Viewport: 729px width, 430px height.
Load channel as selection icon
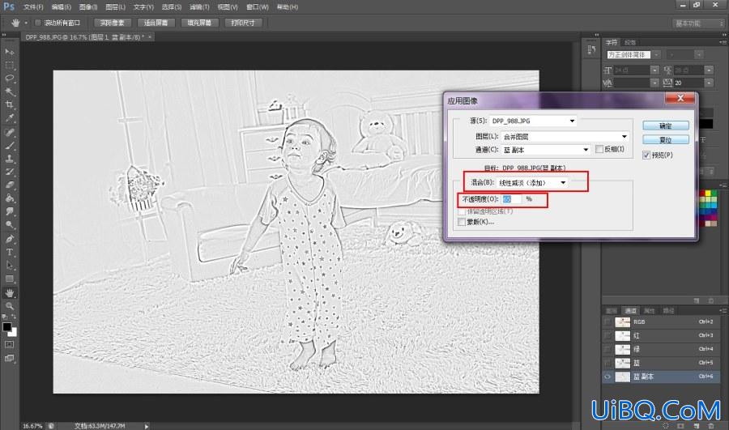point(666,425)
